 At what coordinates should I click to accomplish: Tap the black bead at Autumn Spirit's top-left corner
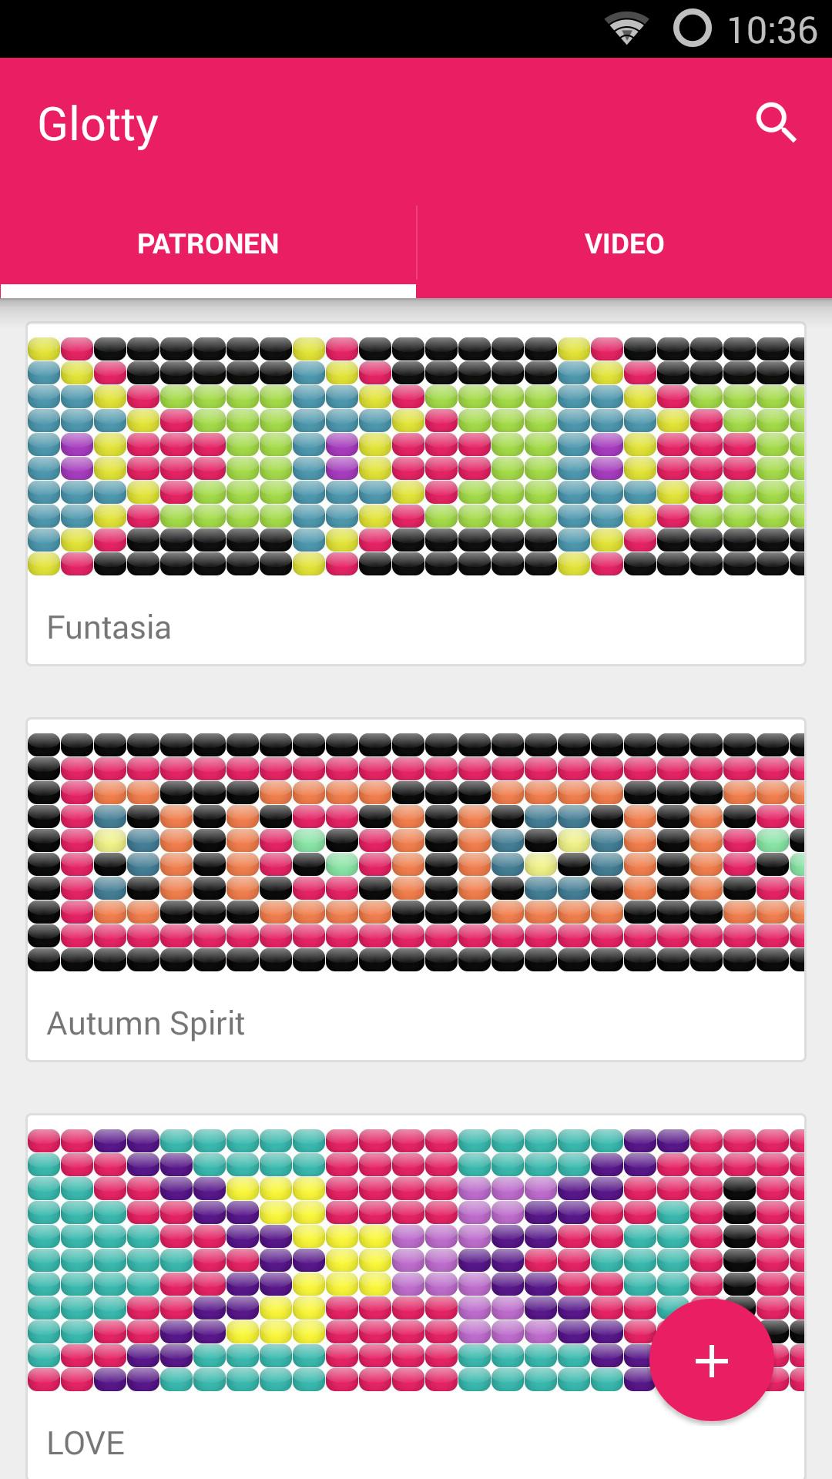tap(44, 745)
